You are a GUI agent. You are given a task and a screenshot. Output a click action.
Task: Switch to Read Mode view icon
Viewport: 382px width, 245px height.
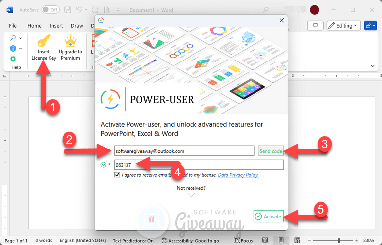click(x=265, y=241)
